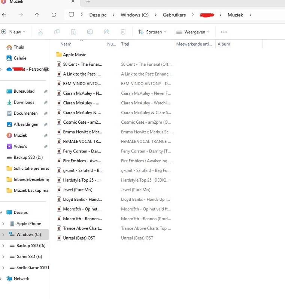Image resolution: width=285 pixels, height=299 pixels.
Task: Sort by the Titel column header
Action: click(x=125, y=44)
